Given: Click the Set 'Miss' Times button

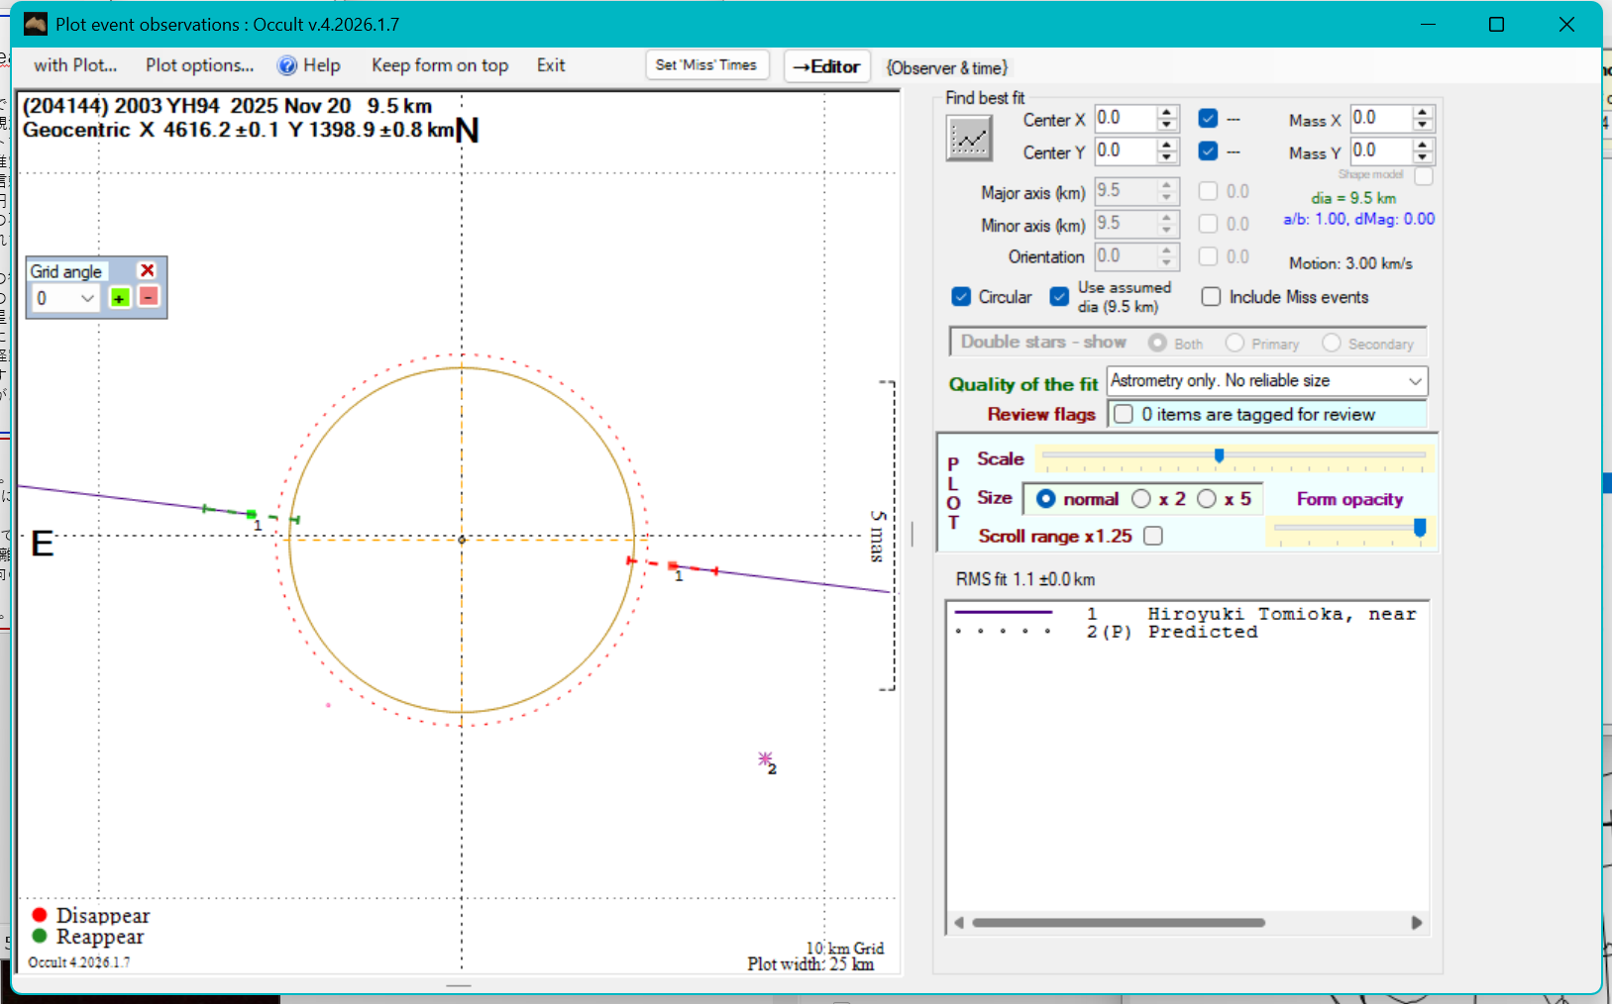Looking at the screenshot, I should coord(705,65).
